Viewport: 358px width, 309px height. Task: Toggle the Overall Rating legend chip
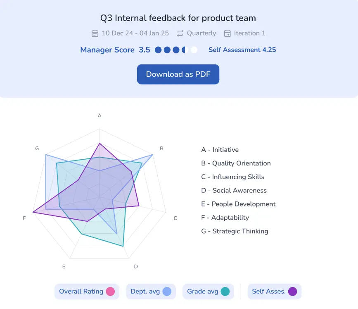pyautogui.click(x=87, y=291)
